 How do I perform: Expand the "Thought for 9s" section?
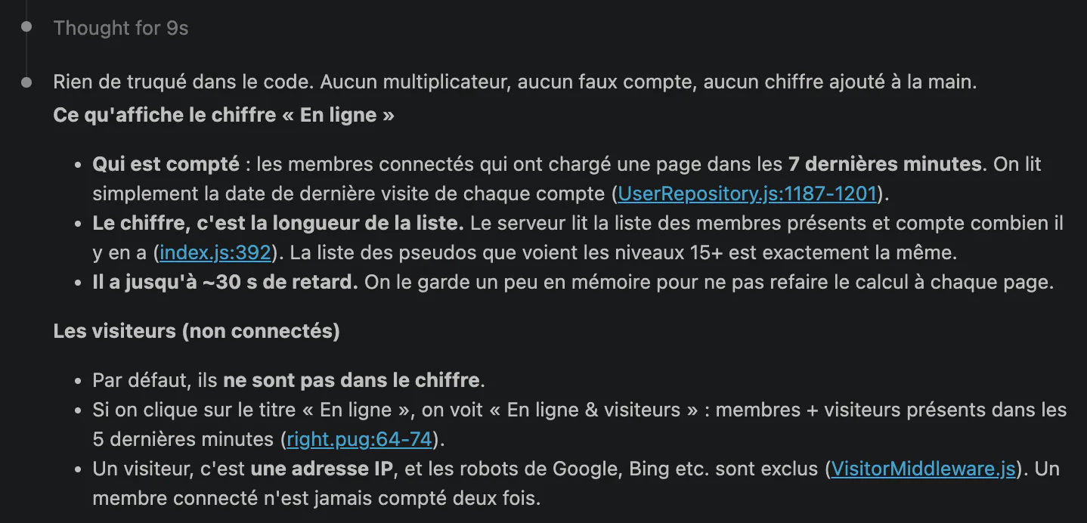(x=121, y=29)
